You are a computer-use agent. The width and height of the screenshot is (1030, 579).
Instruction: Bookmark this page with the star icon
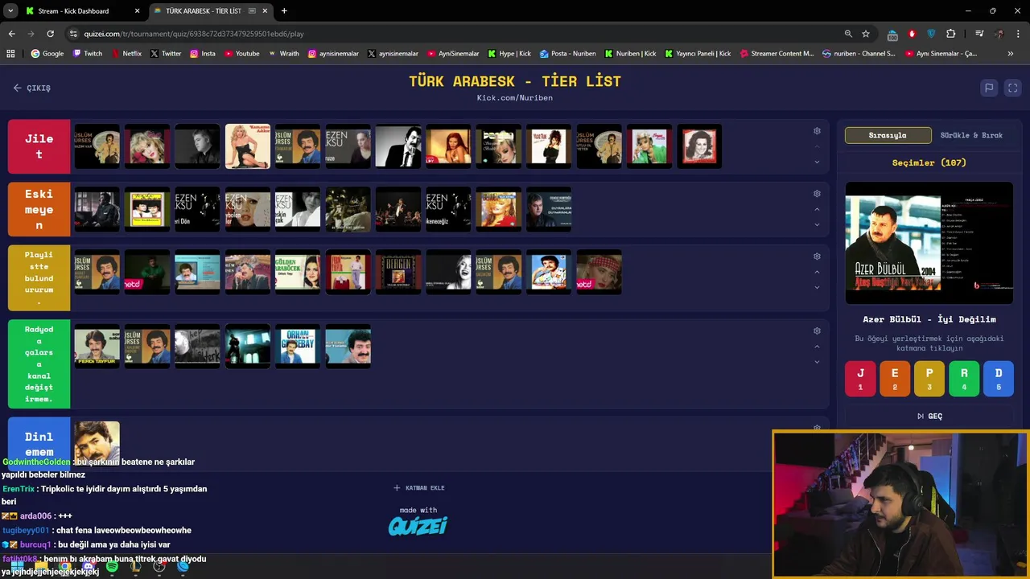tap(866, 34)
